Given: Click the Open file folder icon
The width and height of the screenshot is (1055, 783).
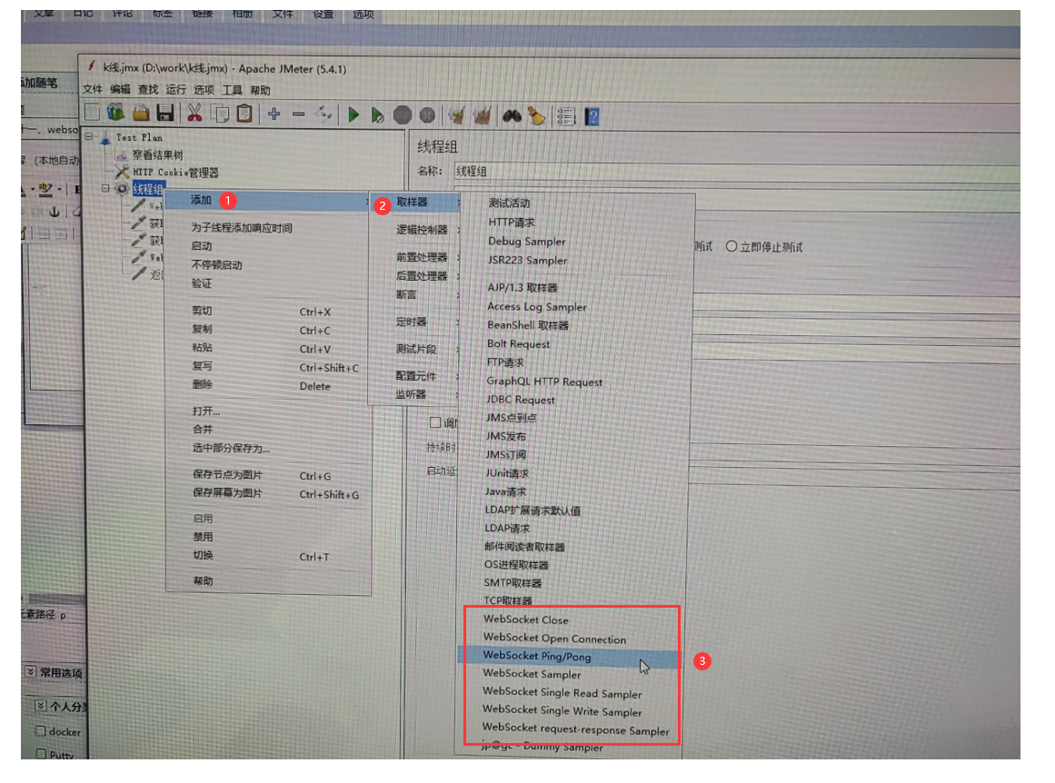Looking at the screenshot, I should coord(141,113).
